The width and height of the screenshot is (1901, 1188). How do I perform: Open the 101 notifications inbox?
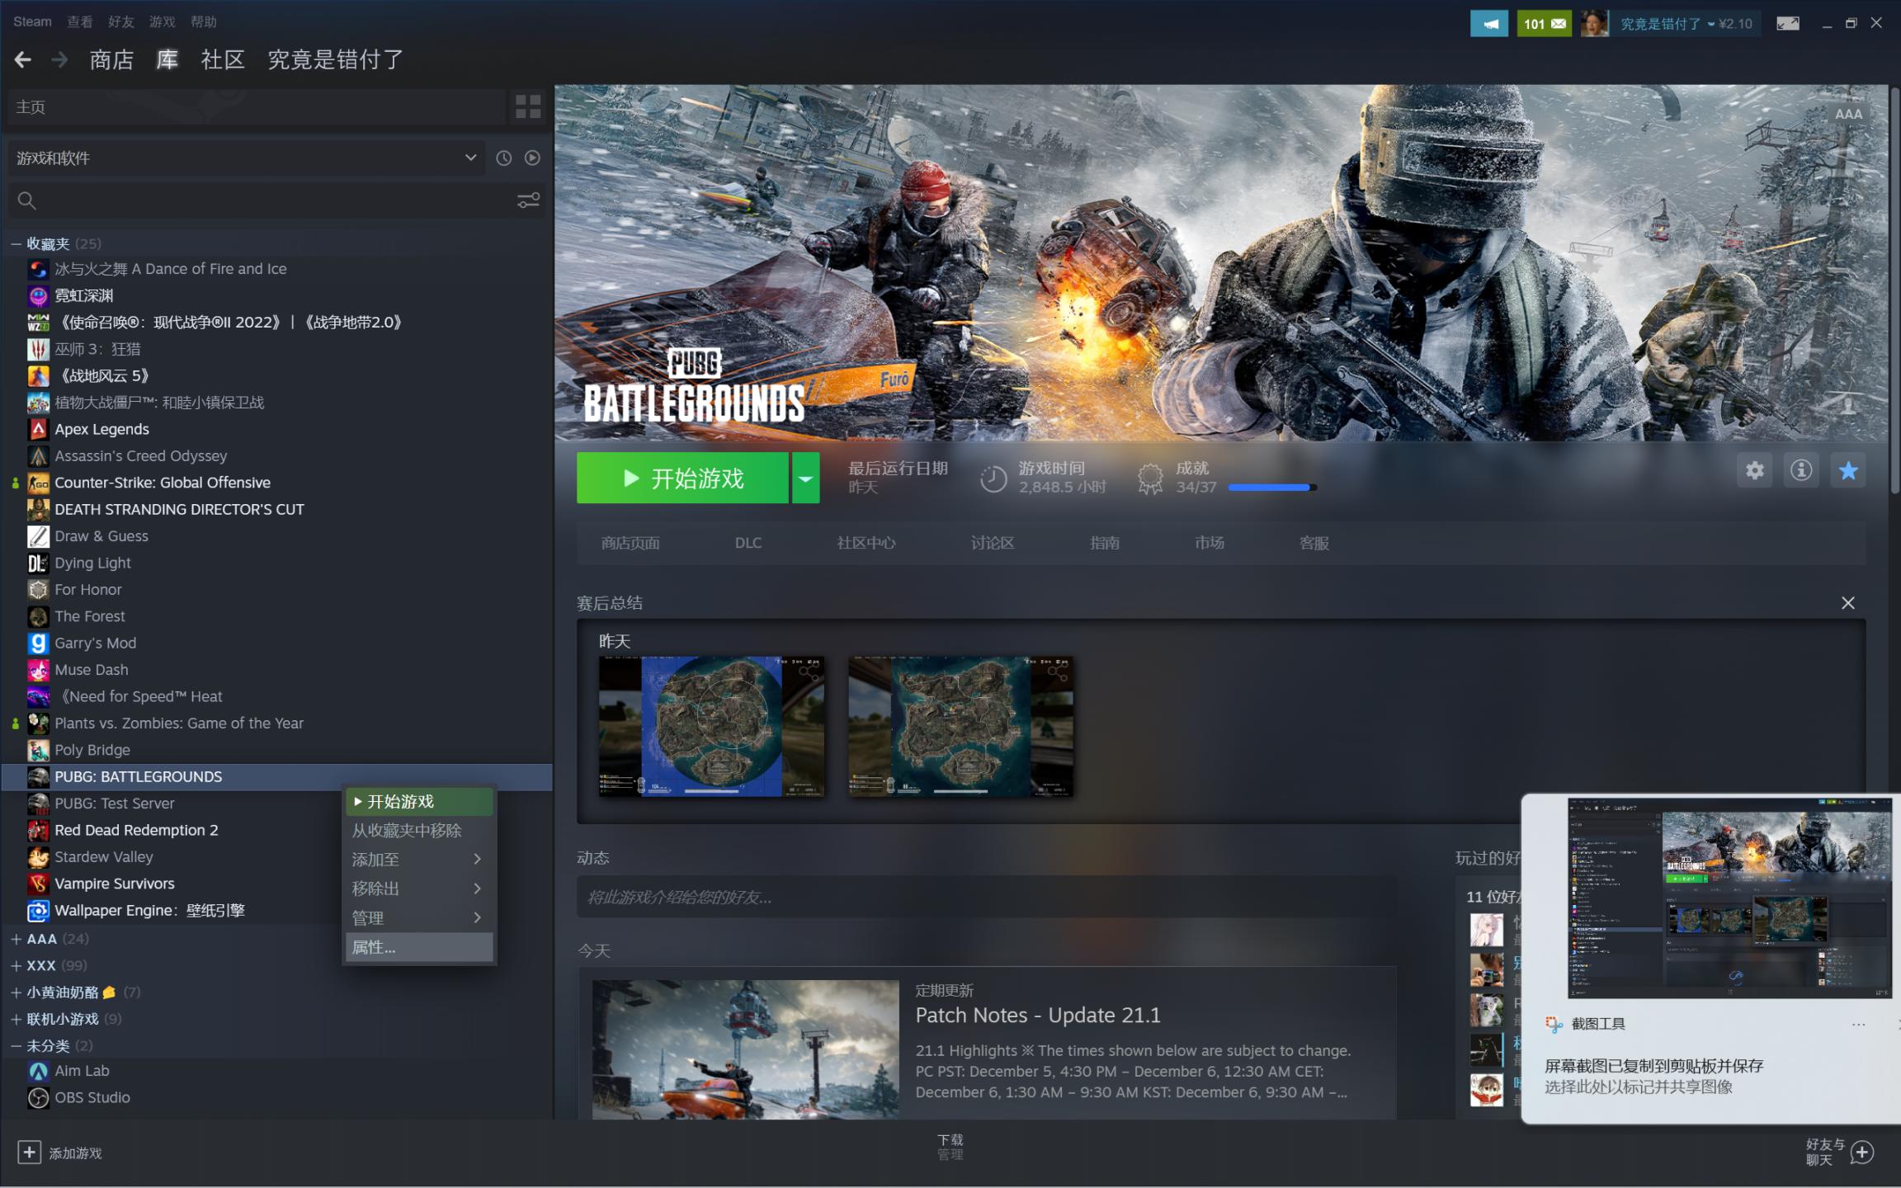pos(1544,24)
